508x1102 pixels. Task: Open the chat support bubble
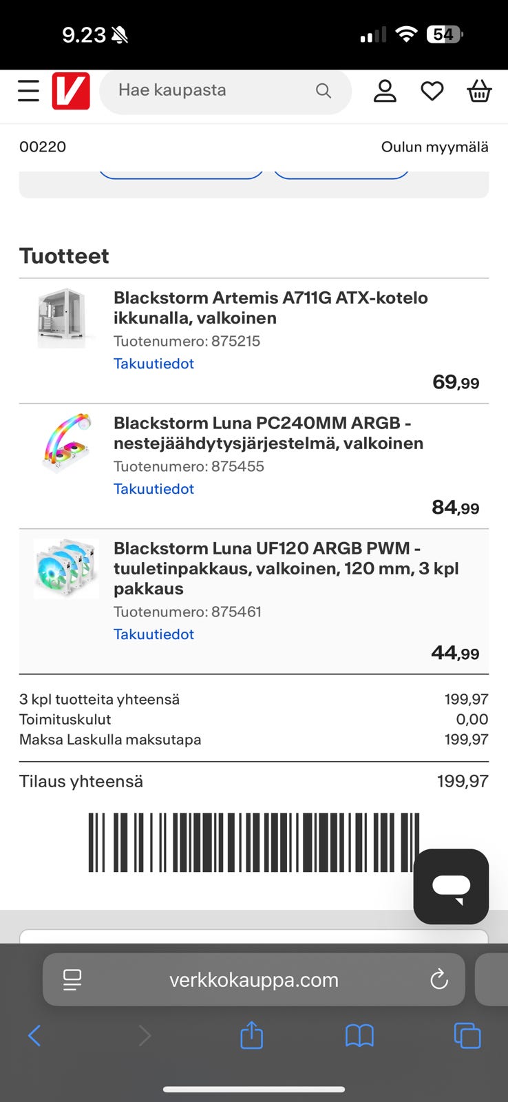point(451,886)
